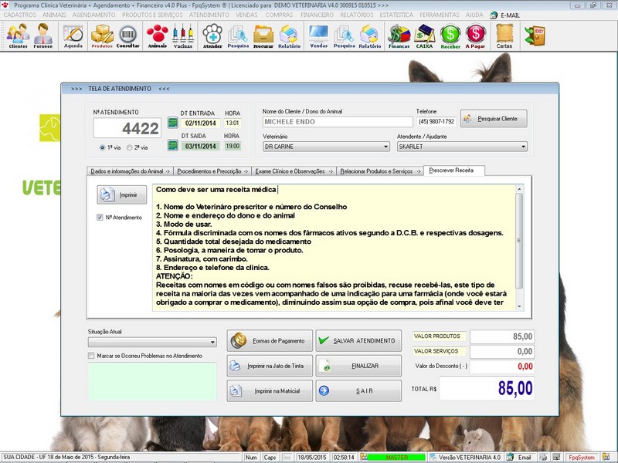Open the Situação Atual dropdown

click(213, 342)
